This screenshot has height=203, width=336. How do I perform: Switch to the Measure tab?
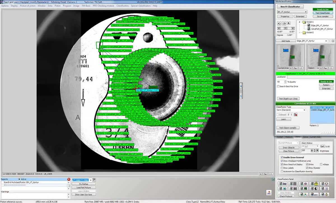pos(288,137)
